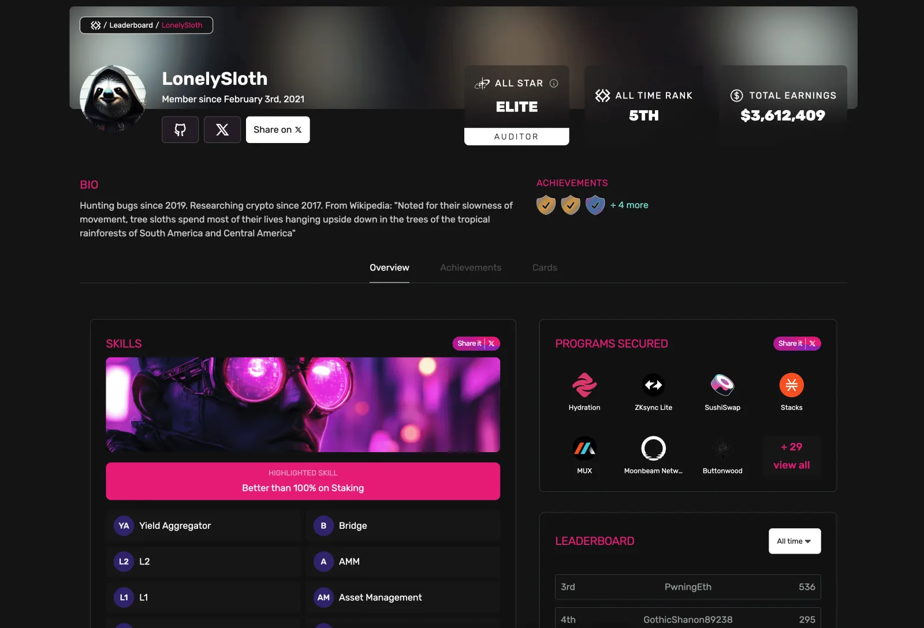
Task: Click the All Time Rank diamond icon
Action: click(602, 96)
